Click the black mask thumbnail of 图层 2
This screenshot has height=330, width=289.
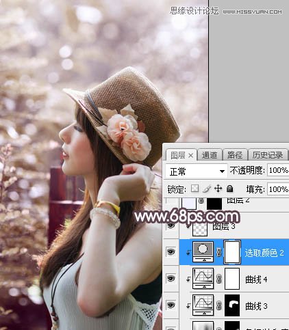pos(214,203)
